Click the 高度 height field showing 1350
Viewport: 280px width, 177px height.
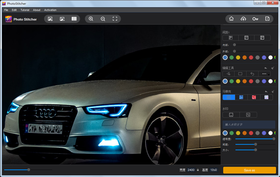coord(214,170)
